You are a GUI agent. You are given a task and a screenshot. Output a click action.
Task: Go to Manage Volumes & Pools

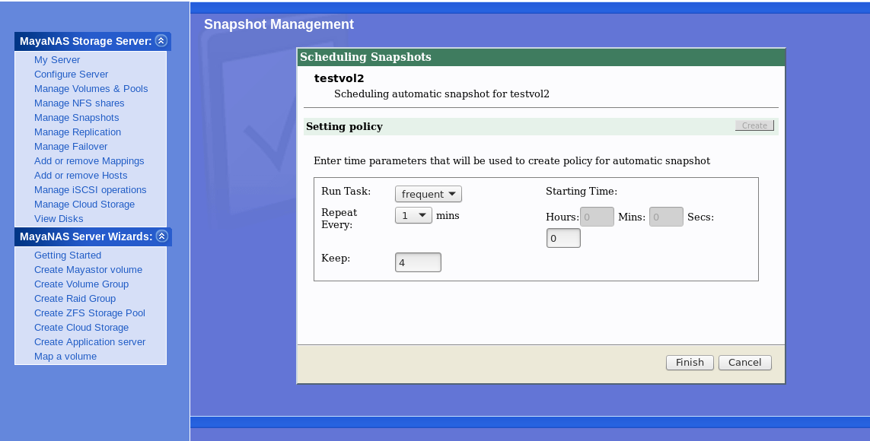(x=91, y=89)
